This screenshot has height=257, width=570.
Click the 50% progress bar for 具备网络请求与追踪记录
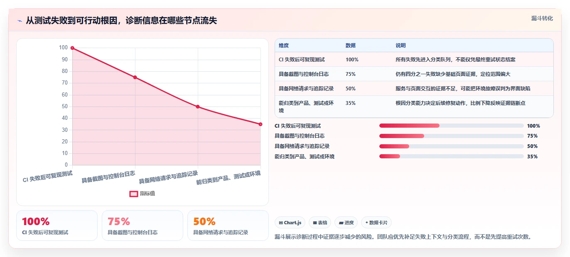452,146
